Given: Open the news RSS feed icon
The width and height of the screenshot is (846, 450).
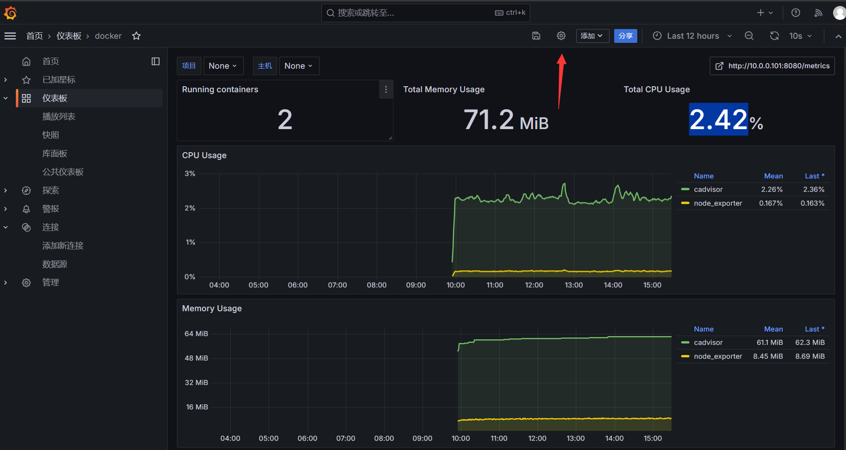Looking at the screenshot, I should 818,13.
